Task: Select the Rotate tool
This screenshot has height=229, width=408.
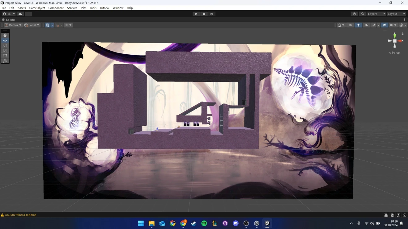Action: coord(5,45)
